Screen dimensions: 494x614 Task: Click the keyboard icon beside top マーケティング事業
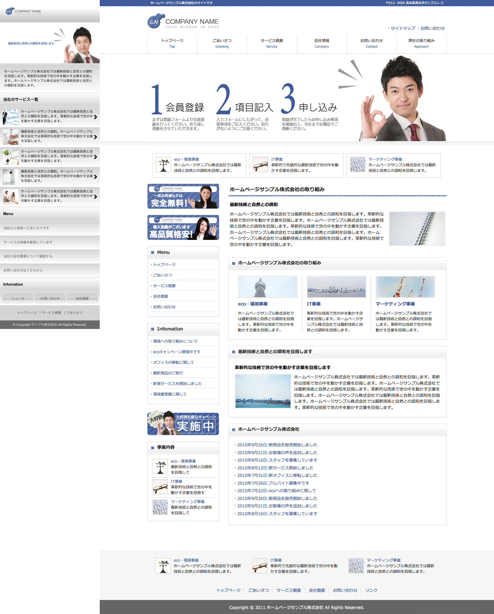click(357, 164)
